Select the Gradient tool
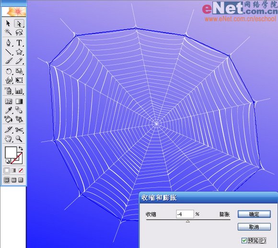The height and width of the screenshot is (248, 278). click(19, 101)
